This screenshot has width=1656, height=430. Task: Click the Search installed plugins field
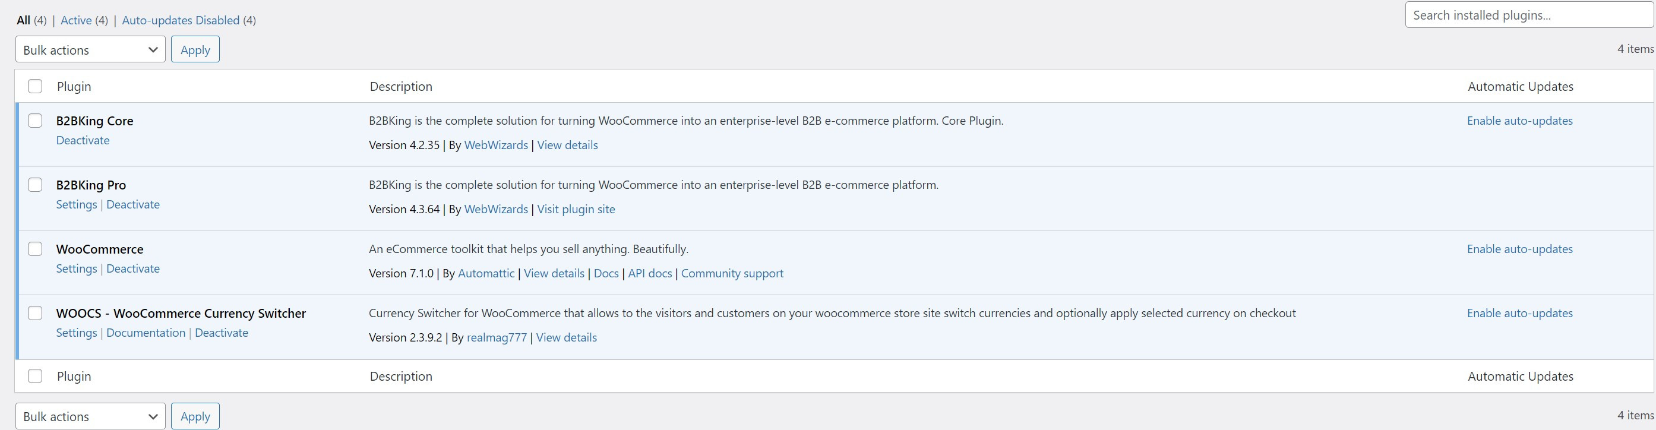coord(1529,15)
